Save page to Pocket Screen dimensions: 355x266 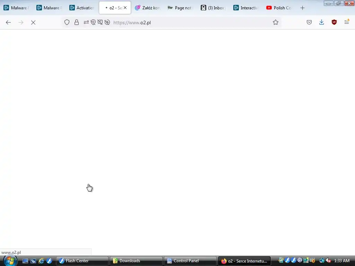point(309,22)
